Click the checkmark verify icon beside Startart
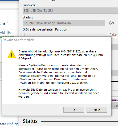 point(112,23)
